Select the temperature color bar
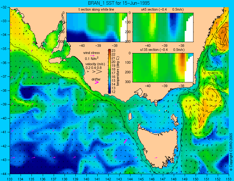The height and width of the screenshot is (181, 234). (x=110, y=71)
